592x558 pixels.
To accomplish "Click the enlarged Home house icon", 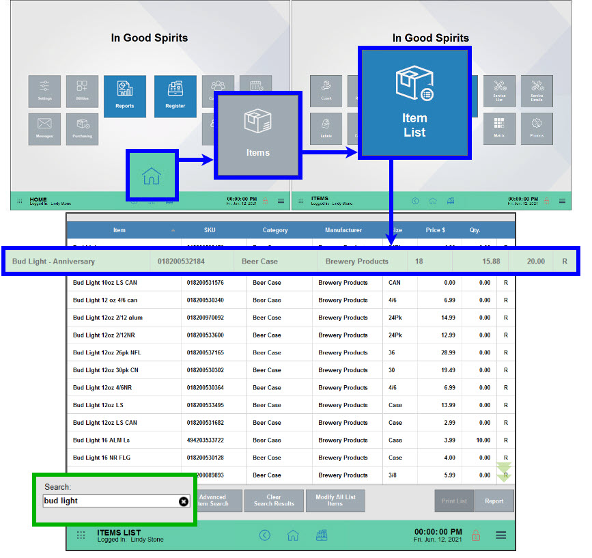I will click(x=152, y=175).
